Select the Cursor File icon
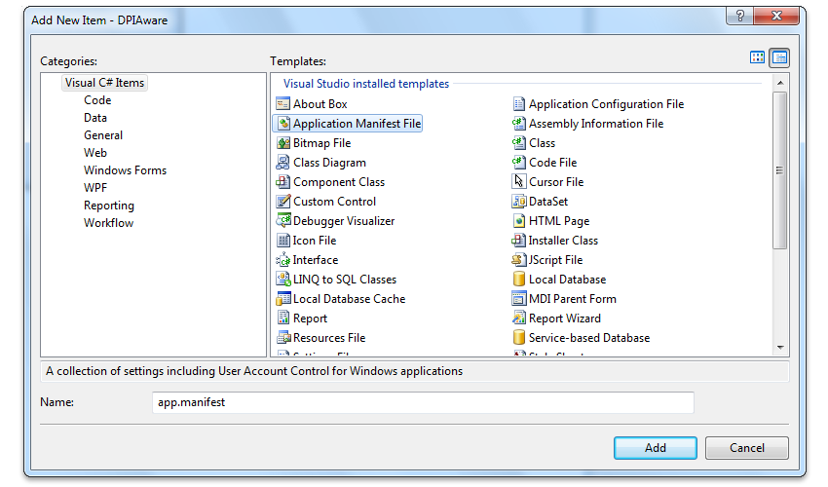The width and height of the screenshot is (828, 487). click(x=519, y=182)
